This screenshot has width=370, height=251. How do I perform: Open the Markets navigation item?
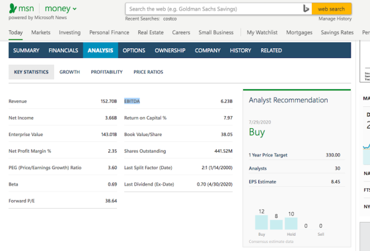(41, 32)
